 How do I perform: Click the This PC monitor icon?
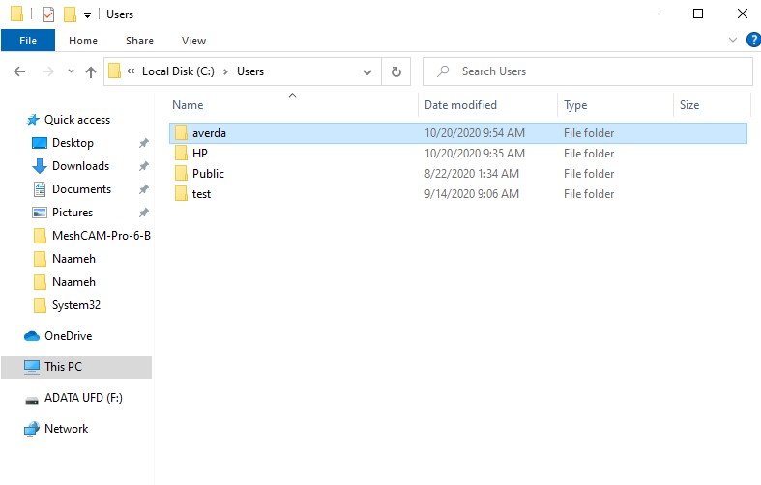click(x=32, y=367)
